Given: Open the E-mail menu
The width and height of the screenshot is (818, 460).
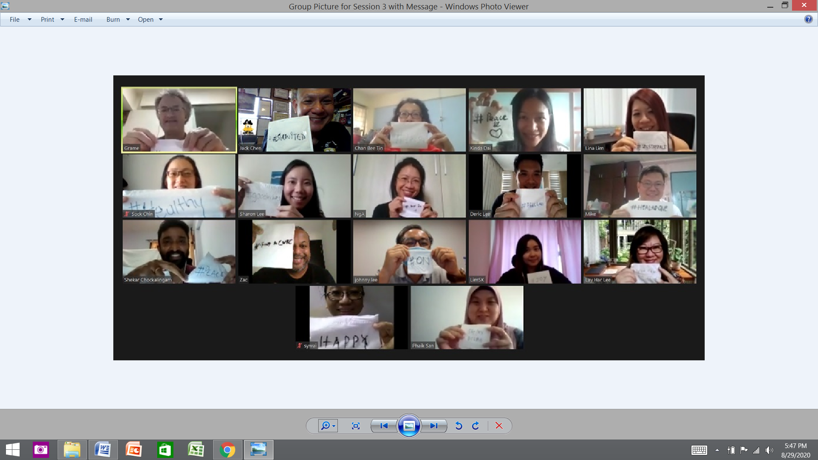Looking at the screenshot, I should 83,19.
